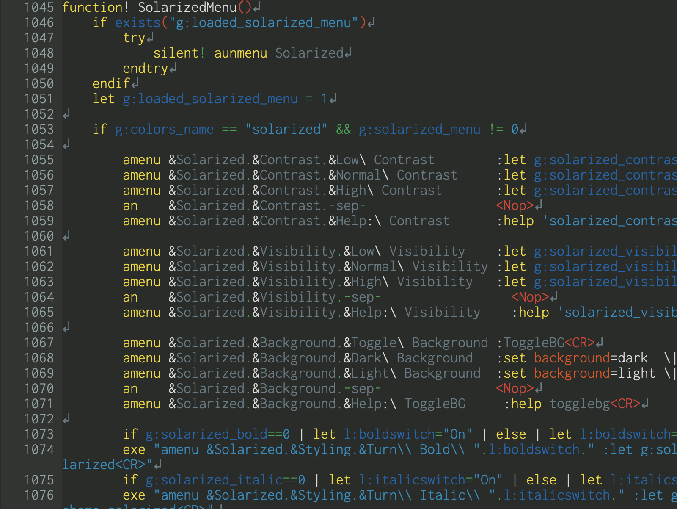Click &Normal\ Contrast on line 1056

393,175
